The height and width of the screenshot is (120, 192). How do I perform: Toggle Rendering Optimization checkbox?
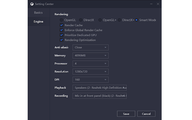coord(62,40)
